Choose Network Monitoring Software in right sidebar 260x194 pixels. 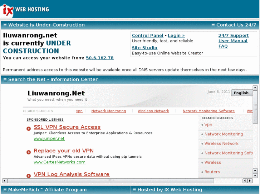click(x=229, y=153)
